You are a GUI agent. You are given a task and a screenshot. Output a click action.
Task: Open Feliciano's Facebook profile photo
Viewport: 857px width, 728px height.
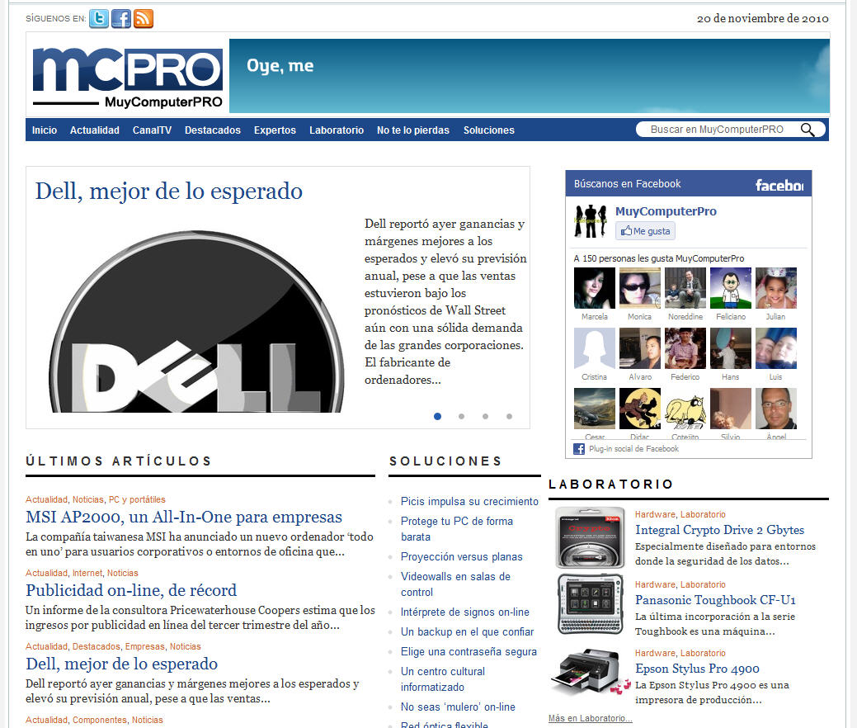[x=731, y=288]
